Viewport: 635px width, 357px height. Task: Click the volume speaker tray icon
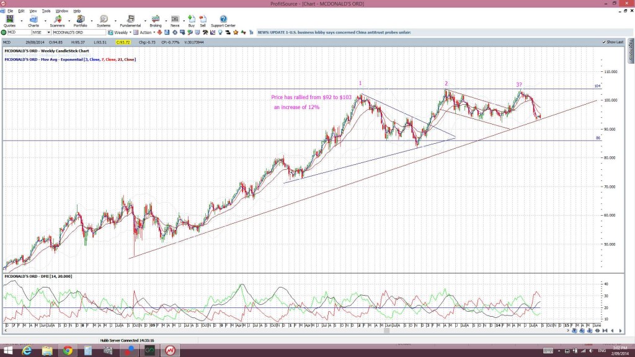591,351
